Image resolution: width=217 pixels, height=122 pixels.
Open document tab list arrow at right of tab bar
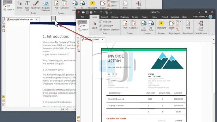(x=214, y=40)
